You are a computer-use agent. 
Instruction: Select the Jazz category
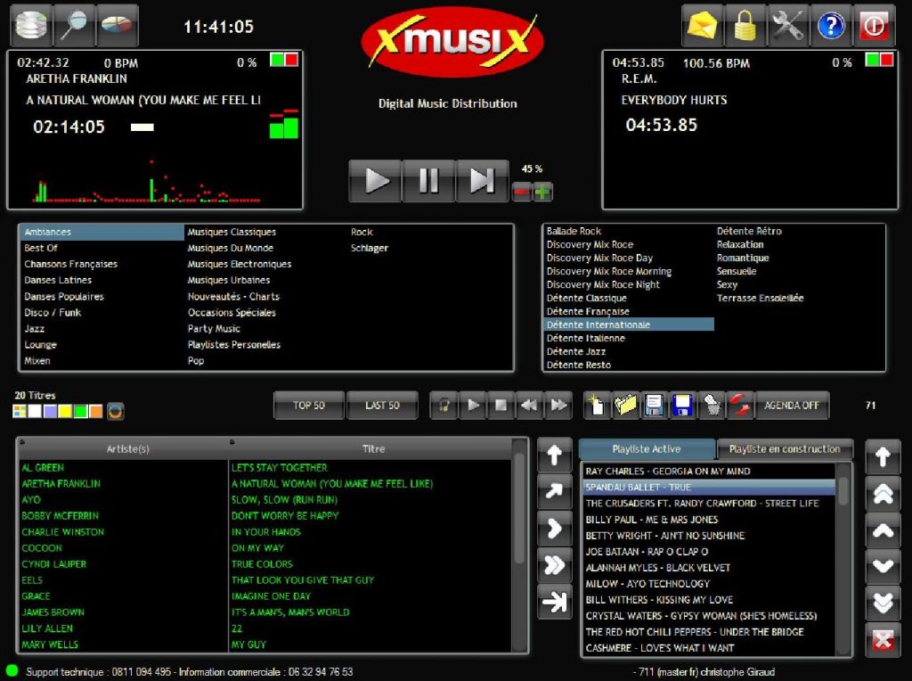(x=35, y=328)
